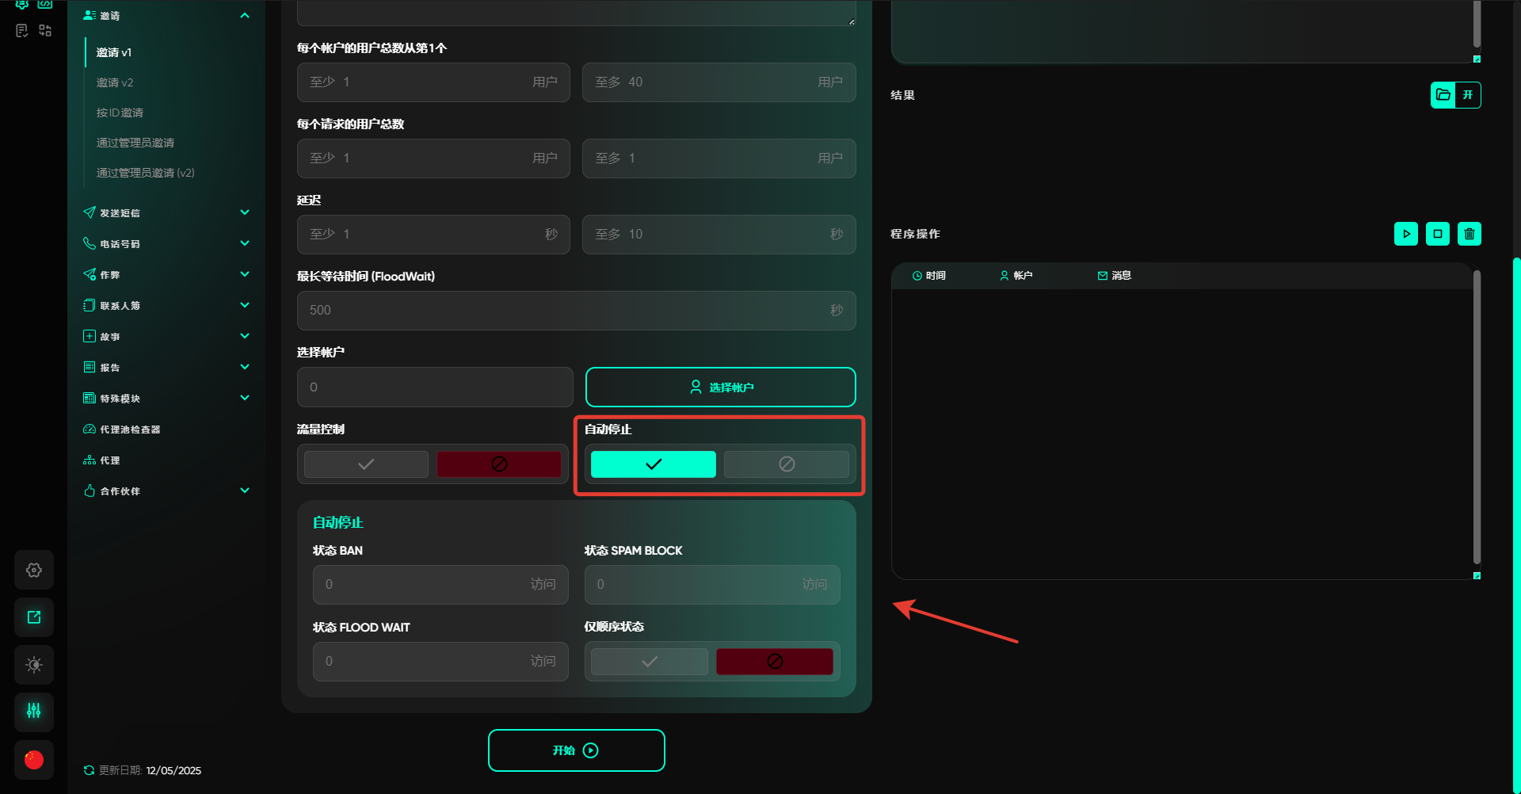Image resolution: width=1521 pixels, height=794 pixels.
Task: Open 按ID邀请 menu item
Action: pos(120,113)
